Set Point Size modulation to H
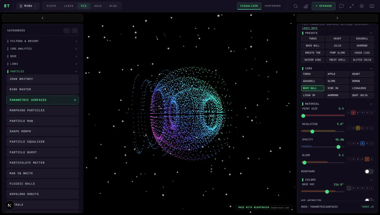This screenshot has height=215, width=380. coord(363,113)
